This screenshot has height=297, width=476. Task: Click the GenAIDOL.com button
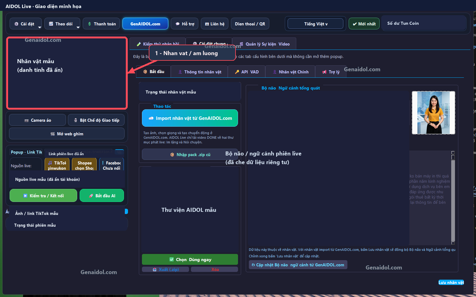pos(145,24)
